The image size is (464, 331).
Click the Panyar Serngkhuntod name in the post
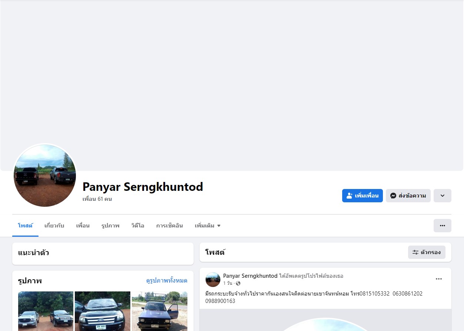[x=250, y=276]
